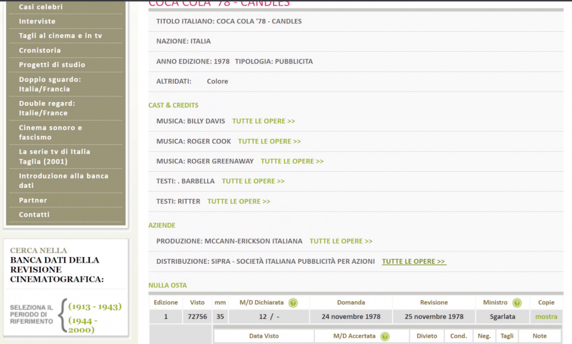572x344 pixels.
Task: Click the mostra link under Copie
Action: click(x=546, y=317)
